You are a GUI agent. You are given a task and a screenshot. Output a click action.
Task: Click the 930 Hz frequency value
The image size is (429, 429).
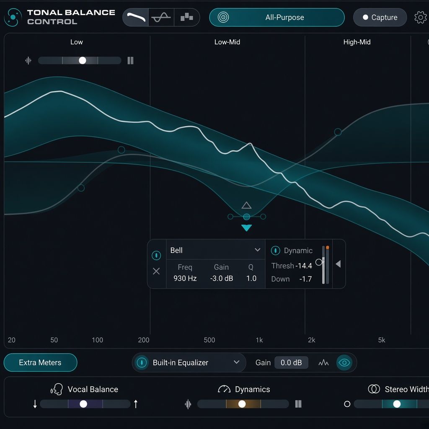pyautogui.click(x=185, y=278)
